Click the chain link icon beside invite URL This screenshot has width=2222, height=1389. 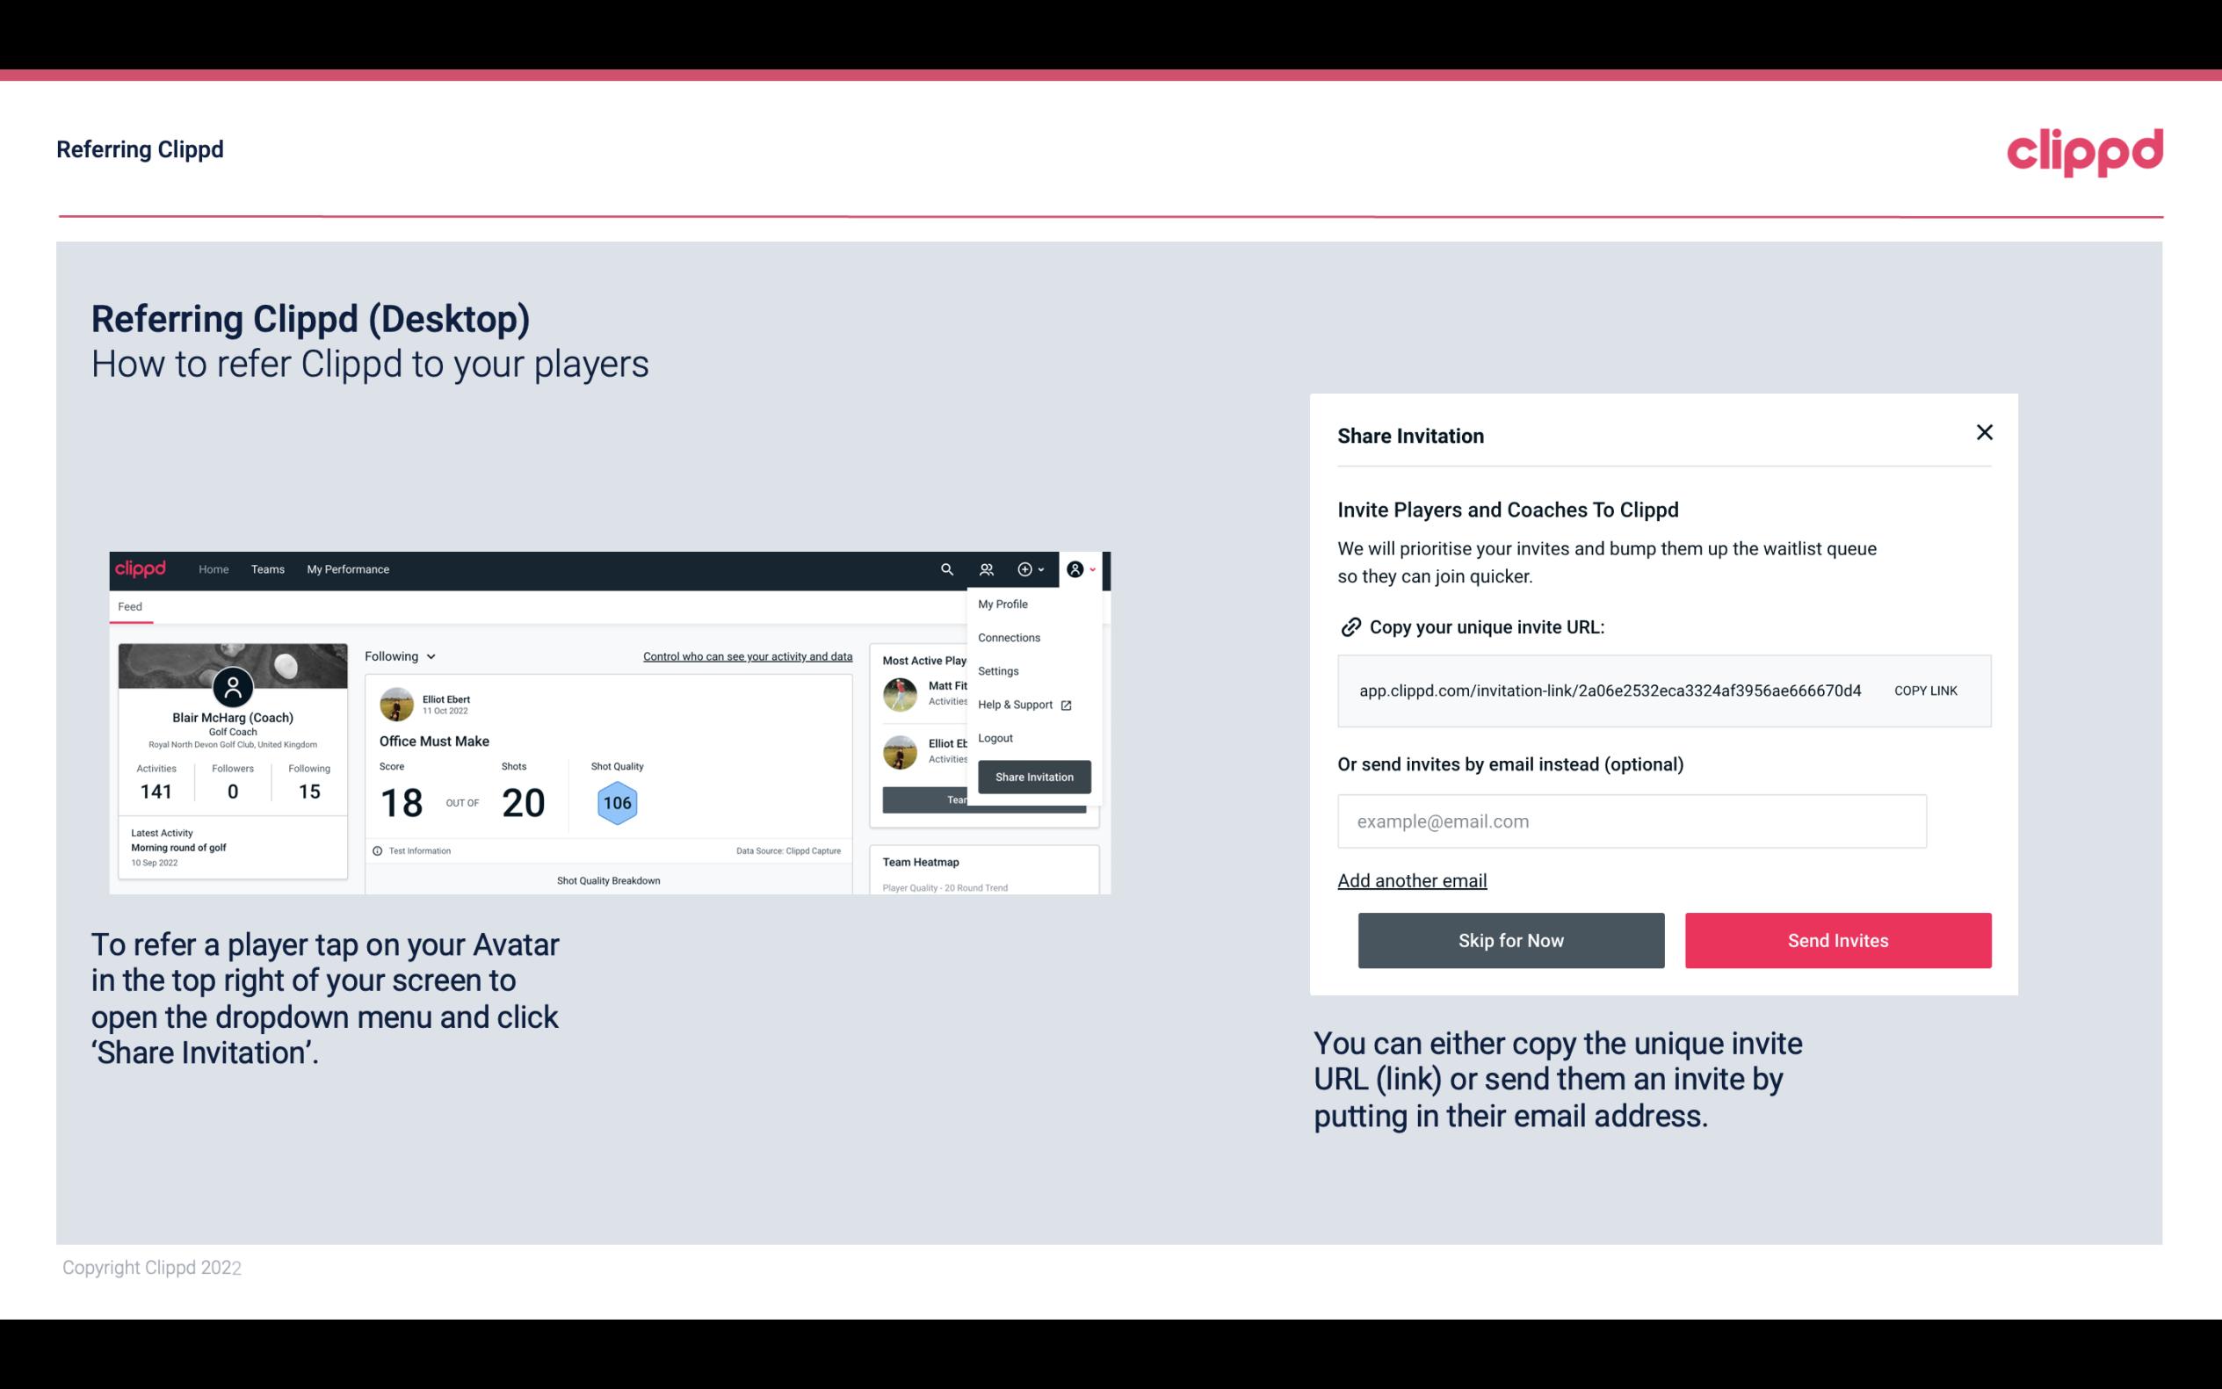pyautogui.click(x=1350, y=627)
